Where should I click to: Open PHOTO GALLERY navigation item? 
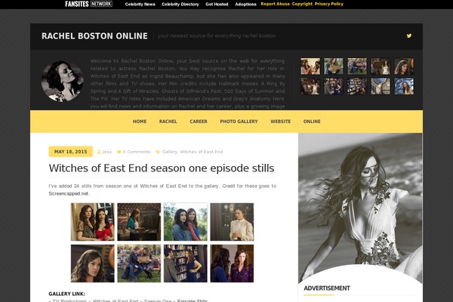point(239,122)
